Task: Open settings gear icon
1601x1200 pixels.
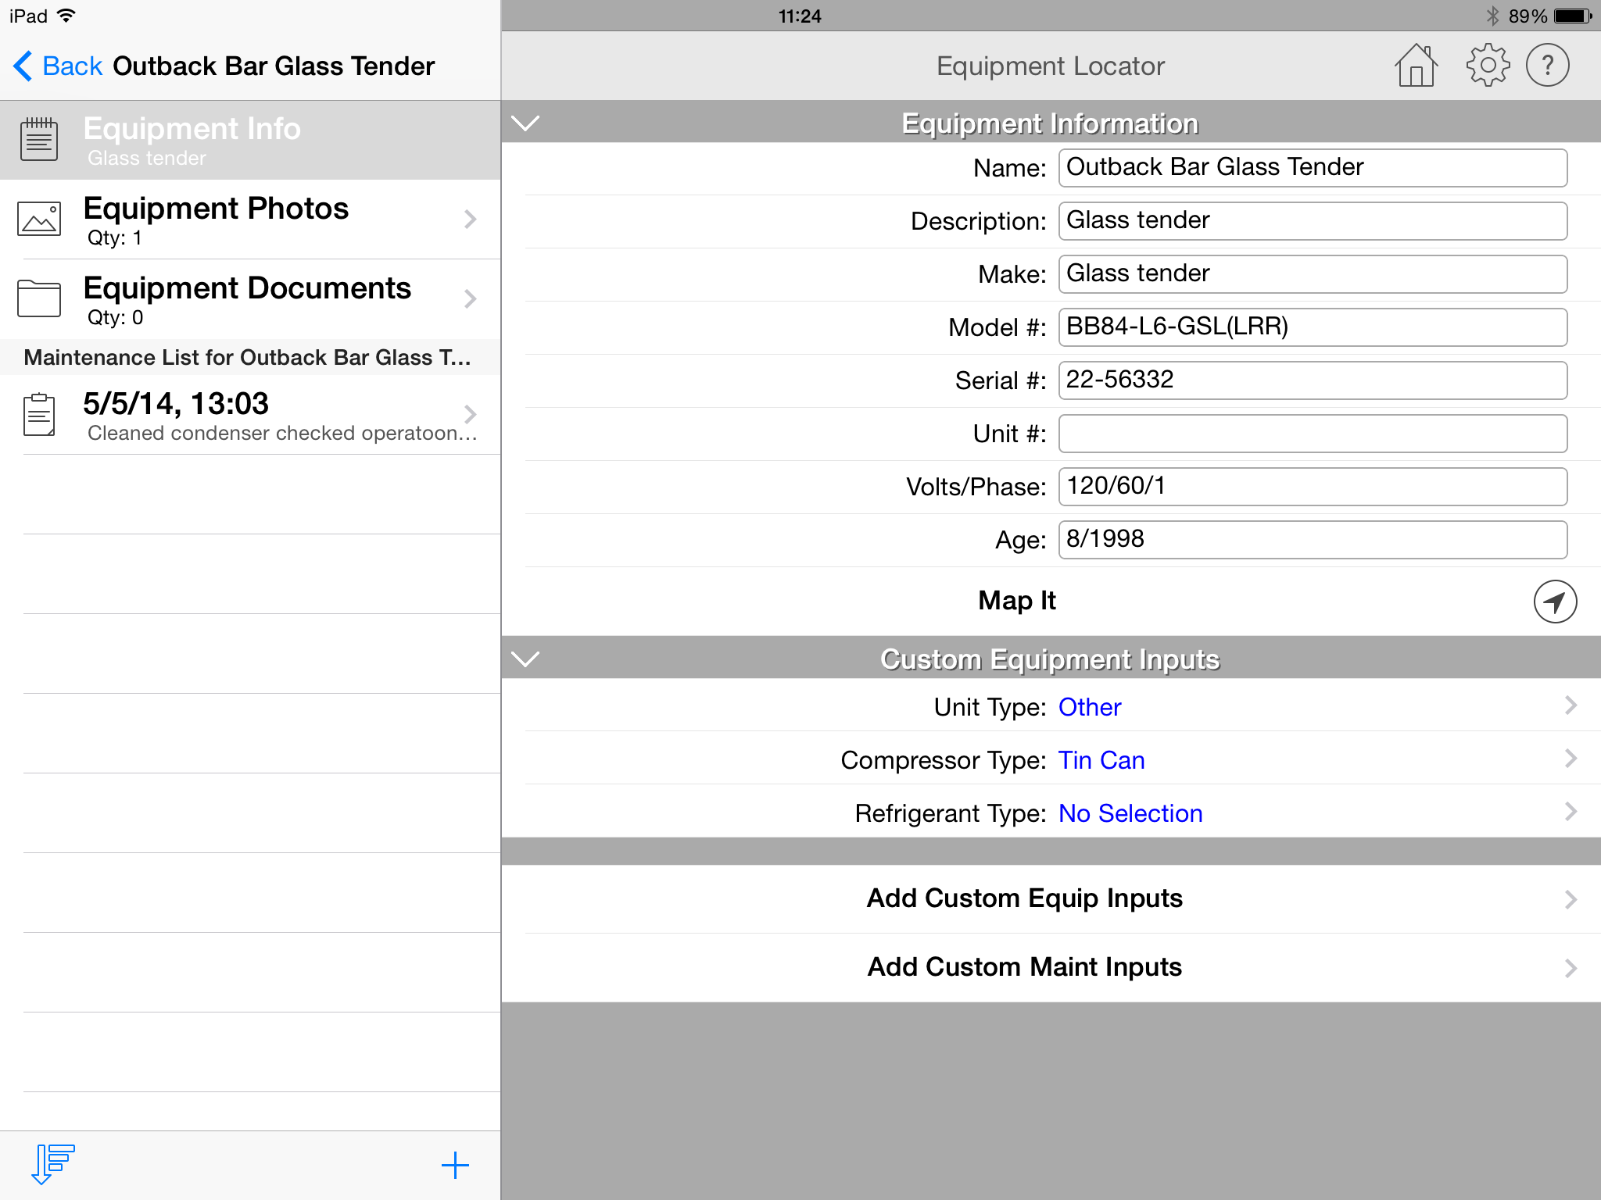Action: click(x=1487, y=66)
